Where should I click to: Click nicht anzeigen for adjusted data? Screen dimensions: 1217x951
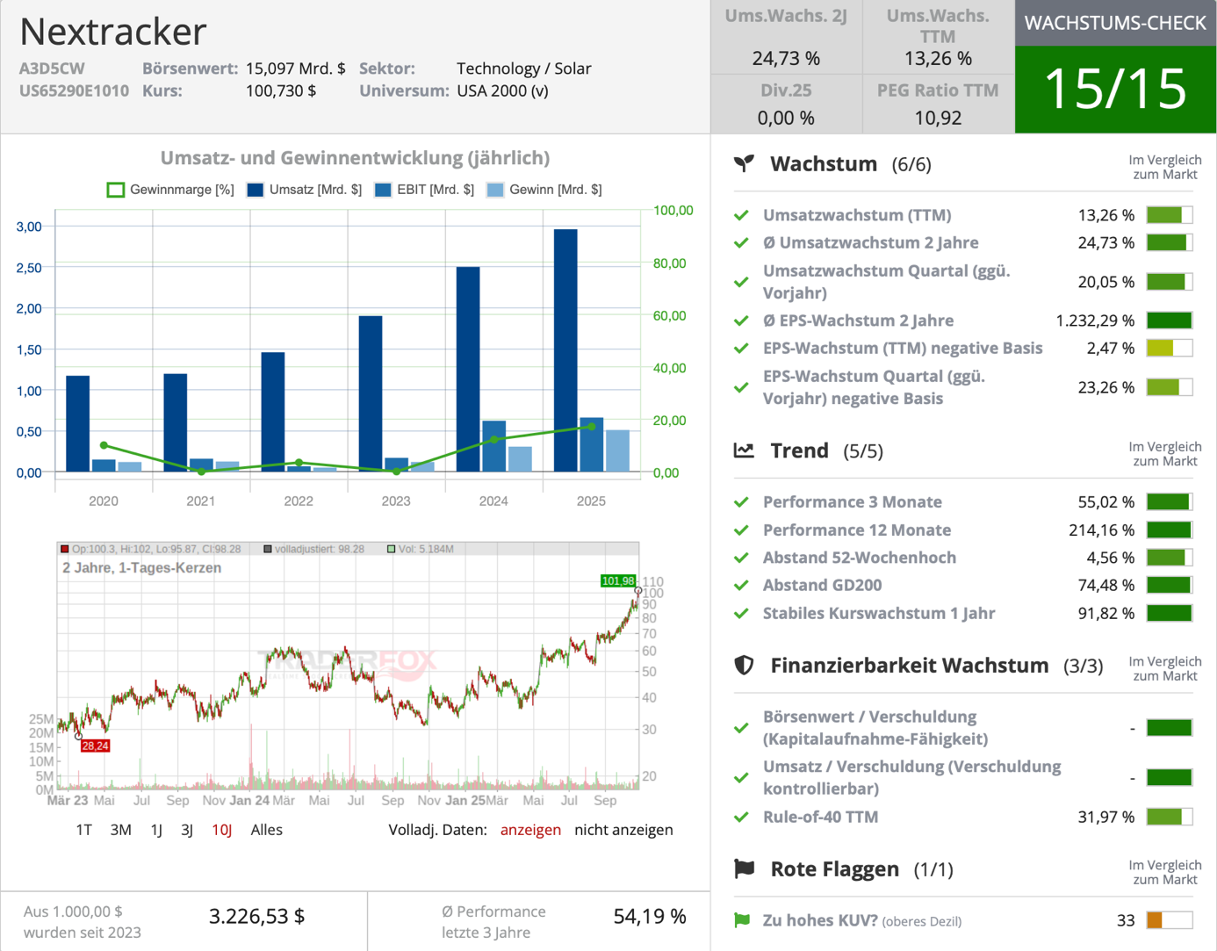tap(623, 830)
